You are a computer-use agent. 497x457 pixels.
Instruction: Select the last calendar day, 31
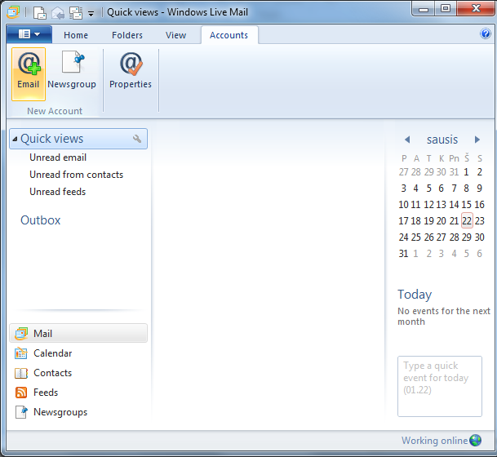403,254
